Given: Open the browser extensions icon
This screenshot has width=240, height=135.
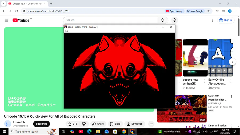Looking at the screenshot, I should 217,11.
